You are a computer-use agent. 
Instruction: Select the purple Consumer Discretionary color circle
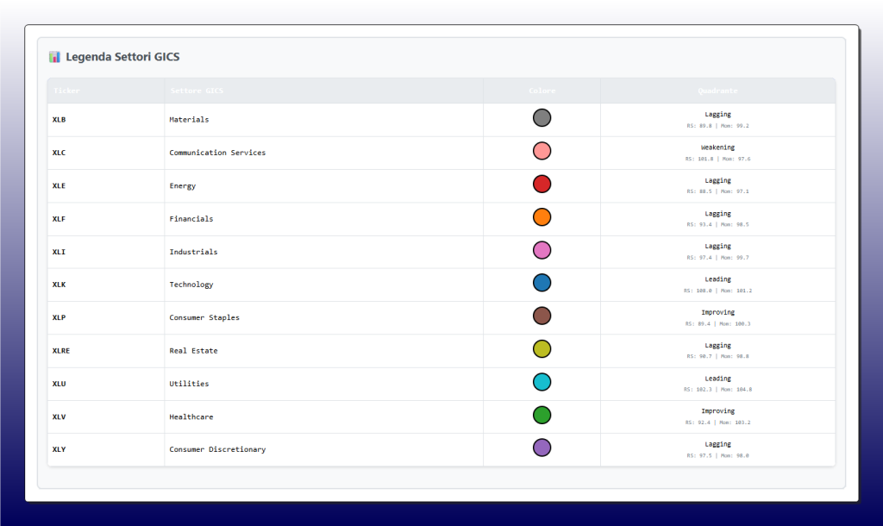[x=542, y=448]
